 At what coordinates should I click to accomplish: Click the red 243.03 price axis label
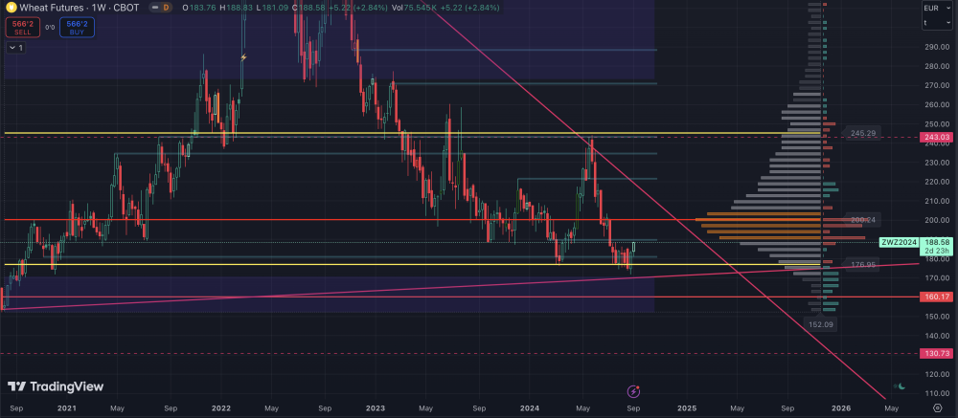tap(935, 138)
